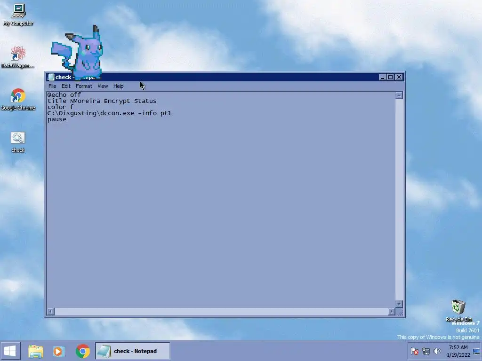Click the horizontal scrollbar right arrow

coord(391,312)
